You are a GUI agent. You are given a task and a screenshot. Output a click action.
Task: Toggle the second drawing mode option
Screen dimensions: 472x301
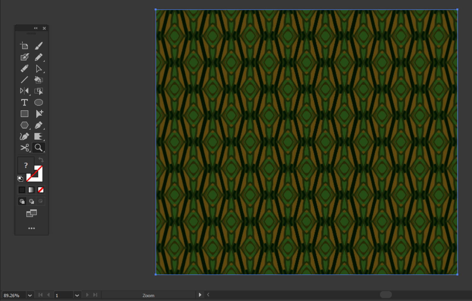[31, 201]
